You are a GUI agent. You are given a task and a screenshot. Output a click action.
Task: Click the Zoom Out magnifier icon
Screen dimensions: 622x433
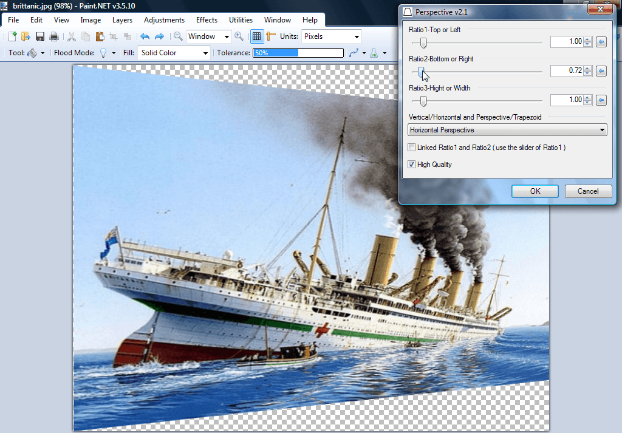[x=179, y=36]
